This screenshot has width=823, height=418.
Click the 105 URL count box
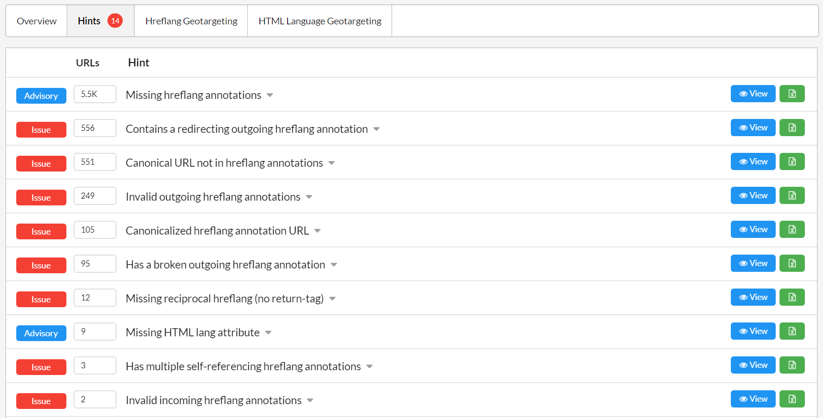click(95, 230)
